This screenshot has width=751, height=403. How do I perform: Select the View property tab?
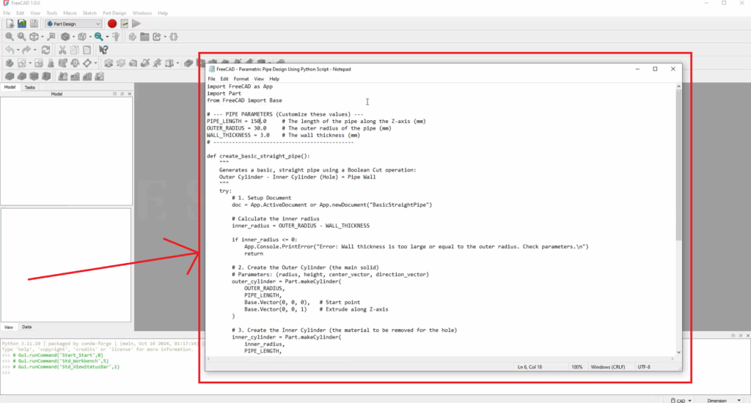(9, 327)
